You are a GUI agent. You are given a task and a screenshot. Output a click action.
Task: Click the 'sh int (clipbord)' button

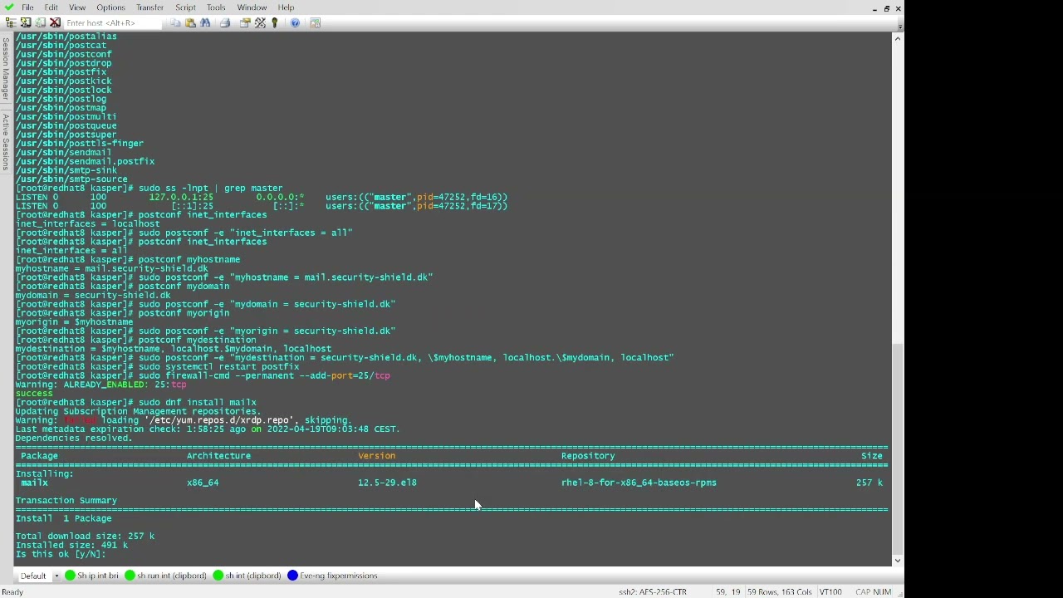[x=247, y=576]
